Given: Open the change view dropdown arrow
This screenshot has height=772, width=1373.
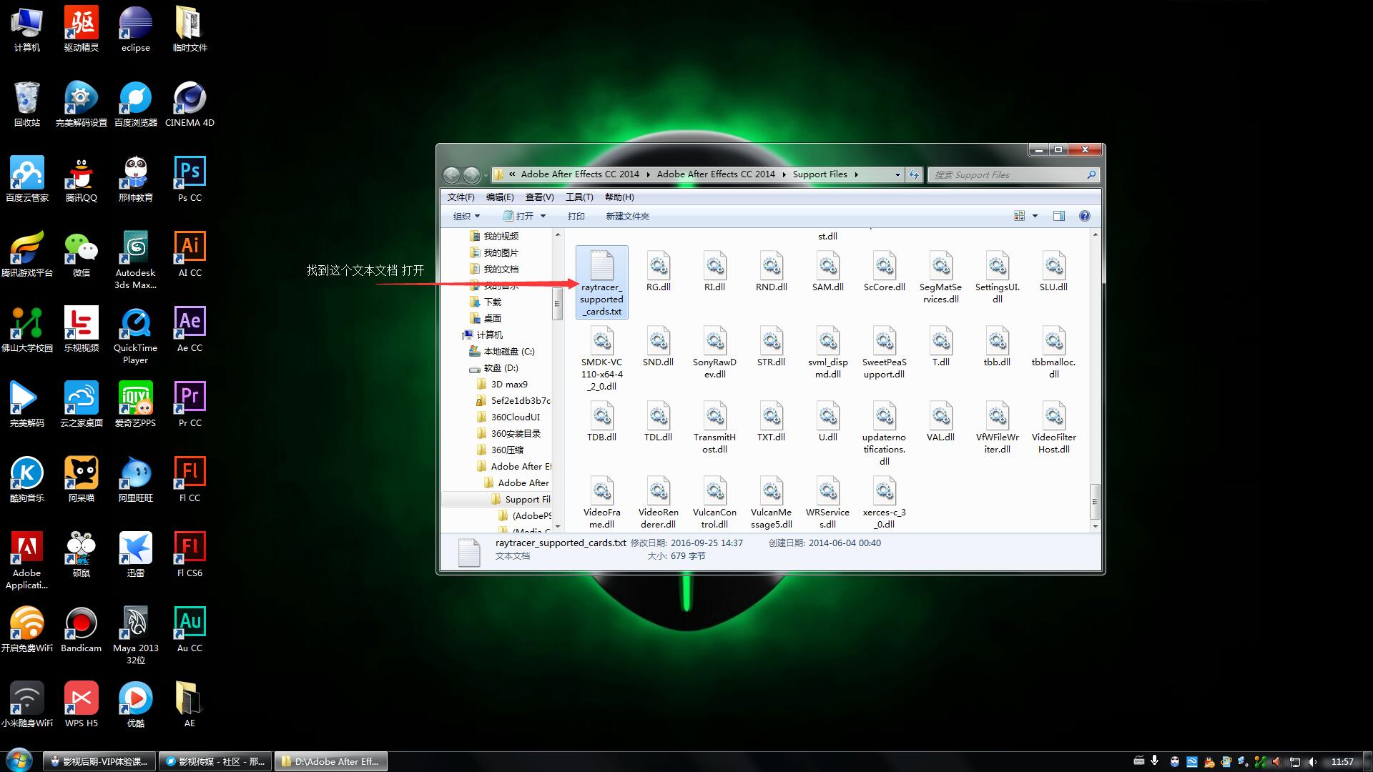Looking at the screenshot, I should point(1035,216).
